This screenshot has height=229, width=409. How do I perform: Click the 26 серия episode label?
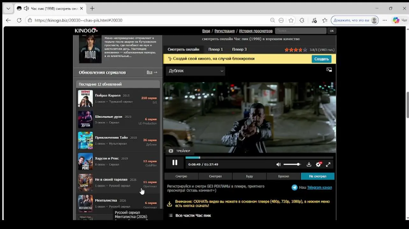tap(150, 140)
